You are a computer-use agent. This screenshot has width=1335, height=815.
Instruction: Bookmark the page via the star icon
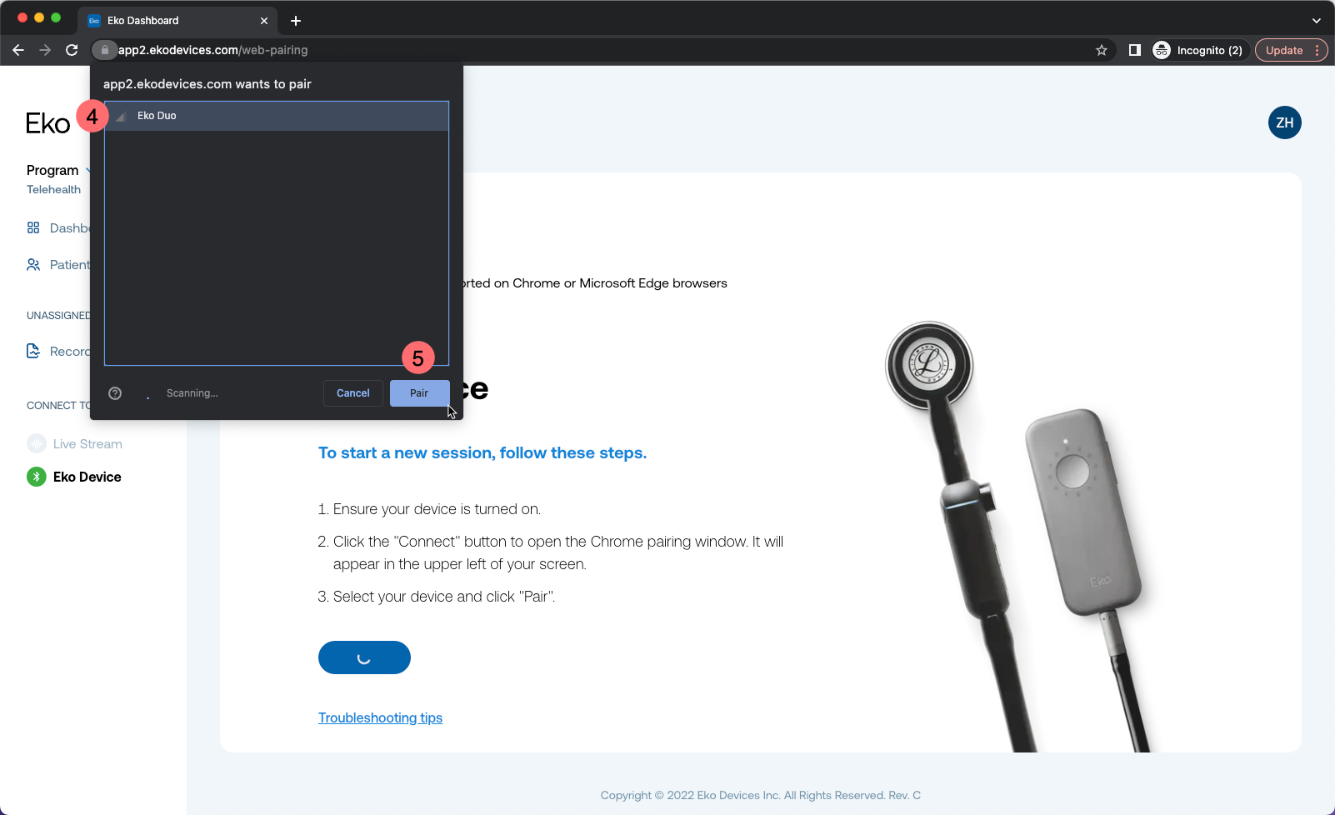tap(1101, 50)
